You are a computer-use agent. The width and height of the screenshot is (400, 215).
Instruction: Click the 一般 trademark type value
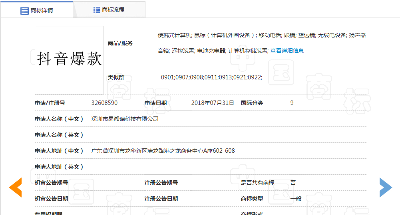click(296, 199)
